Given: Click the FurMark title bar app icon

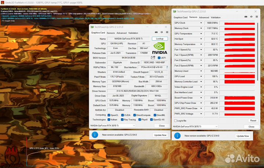Looking at the screenshot, I should [x=2, y=3].
